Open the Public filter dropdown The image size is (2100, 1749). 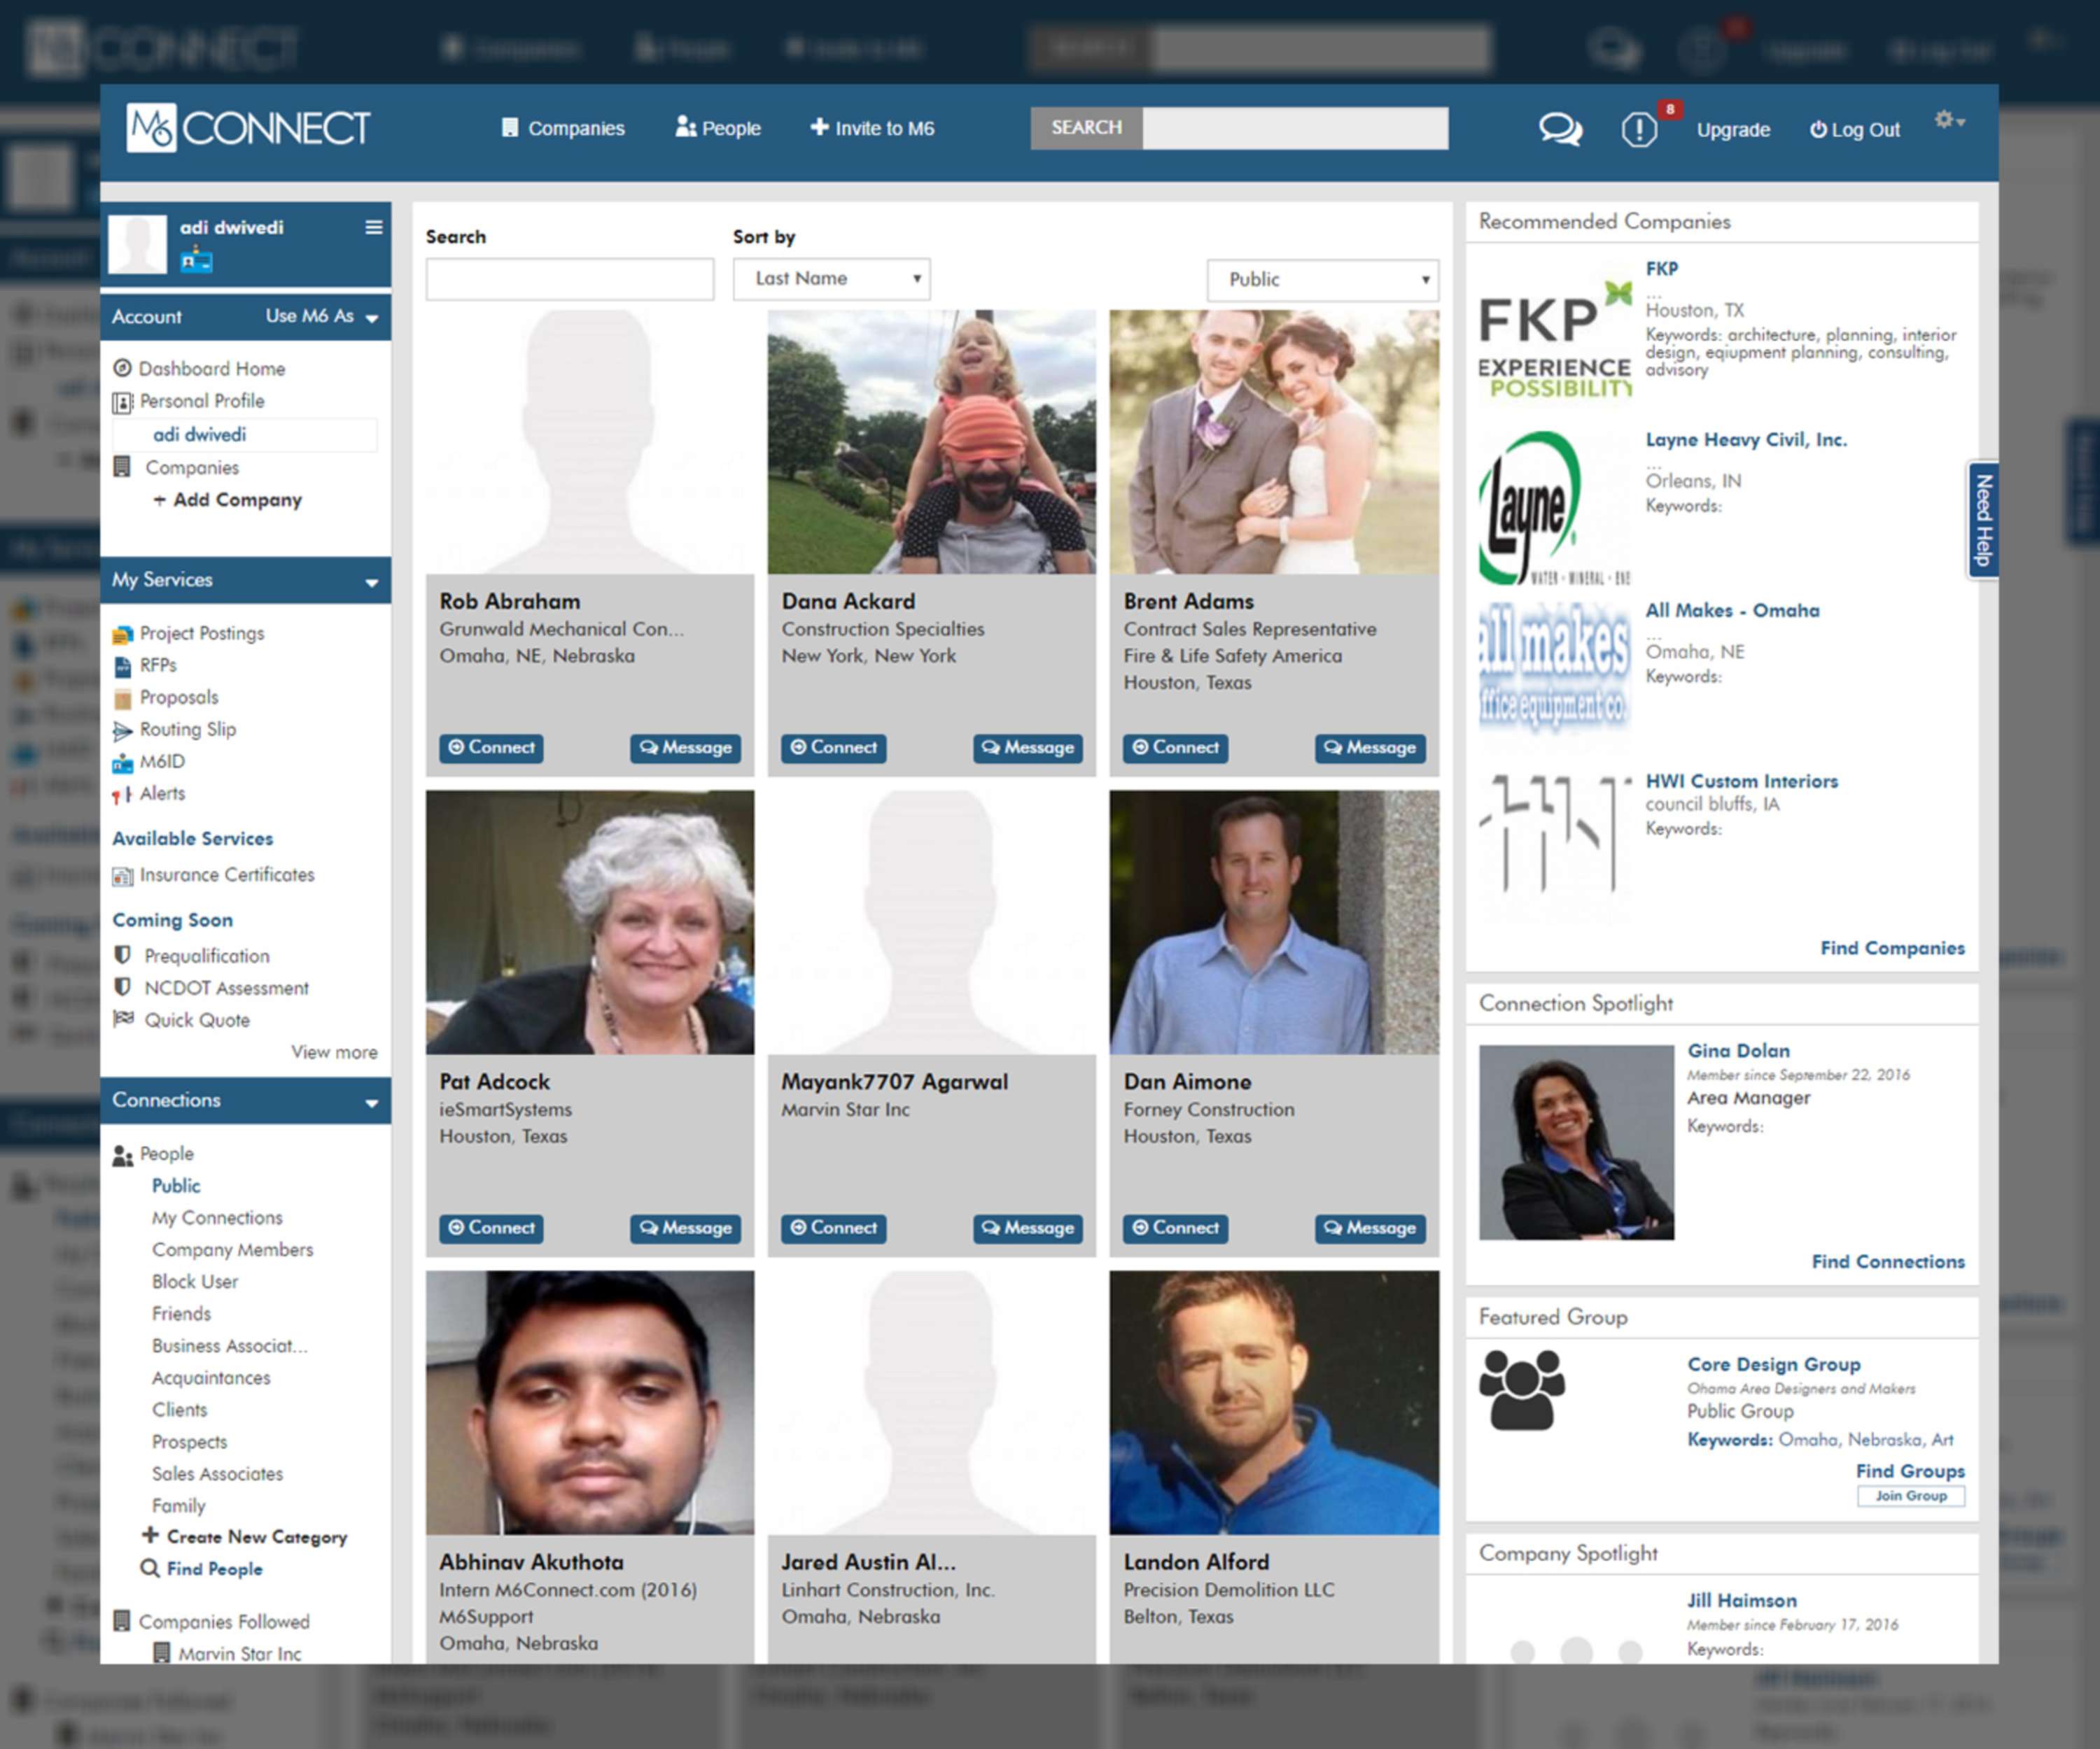[1322, 280]
